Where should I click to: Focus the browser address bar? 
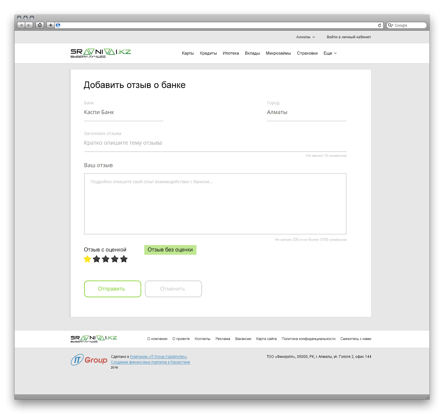(219, 25)
